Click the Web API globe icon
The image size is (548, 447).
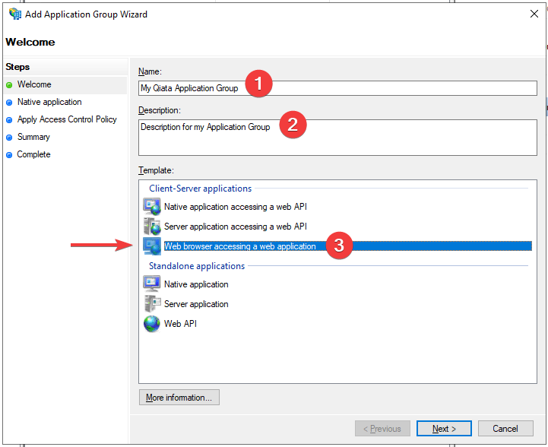[x=152, y=323]
